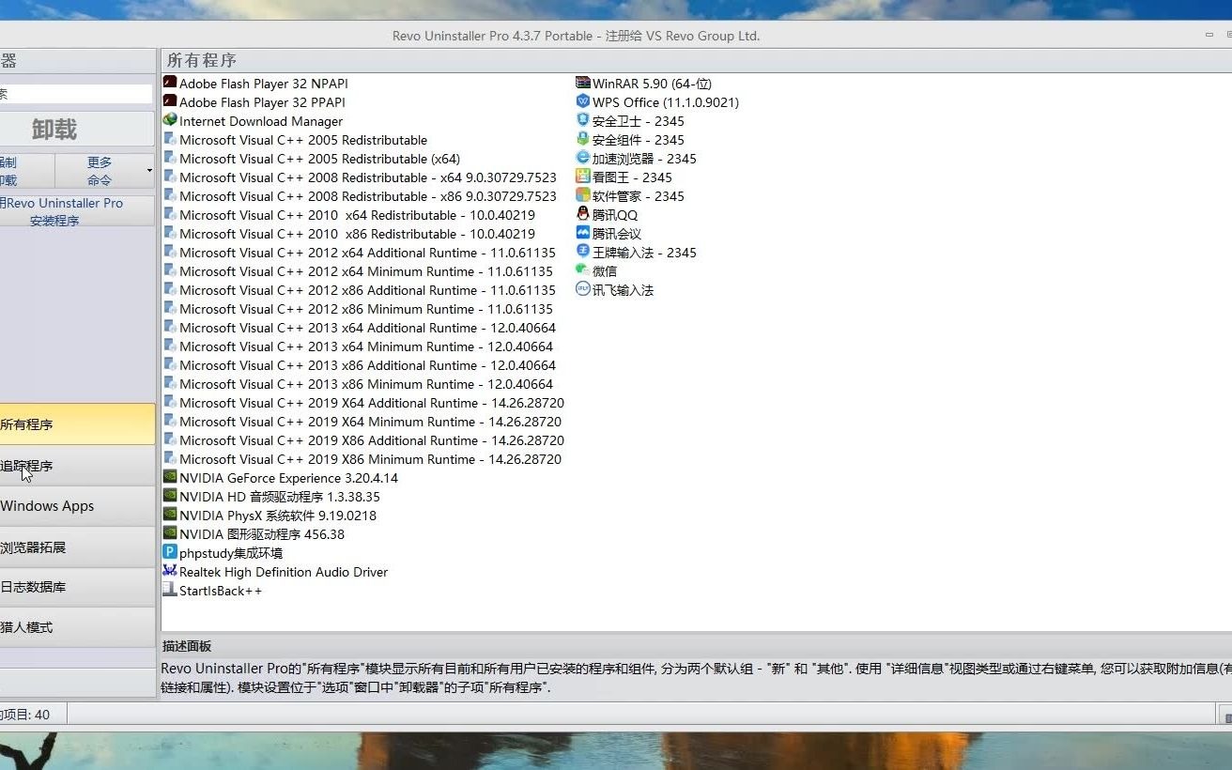Viewport: 1232px width, 770px height.
Task: Switch to 猎人模式
Action: [x=77, y=627]
